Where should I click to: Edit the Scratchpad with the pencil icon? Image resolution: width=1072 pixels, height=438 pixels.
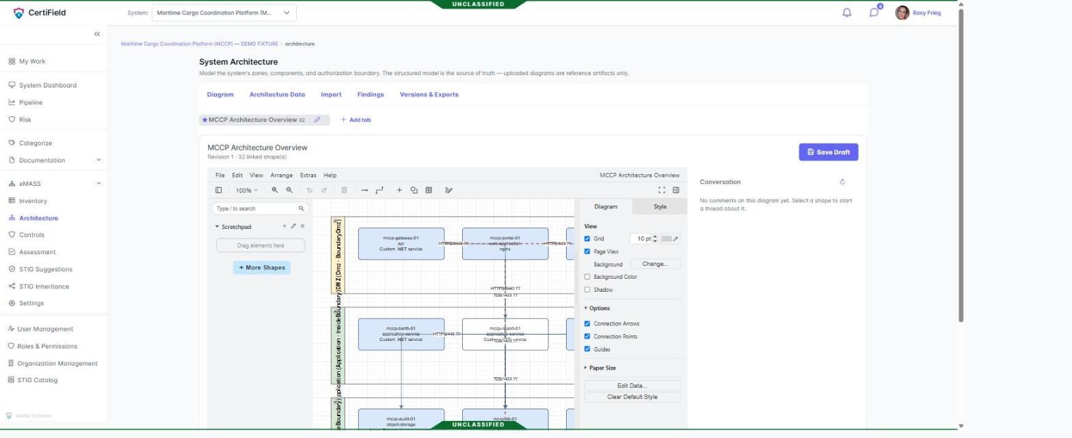coord(293,226)
